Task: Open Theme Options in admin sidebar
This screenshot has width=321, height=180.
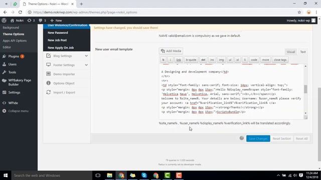Action: click(14, 34)
